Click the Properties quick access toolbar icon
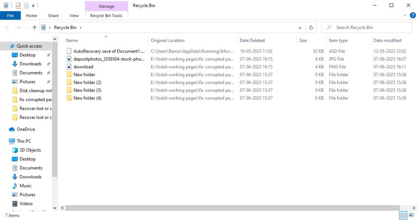417x220 pixels. click(18, 5)
